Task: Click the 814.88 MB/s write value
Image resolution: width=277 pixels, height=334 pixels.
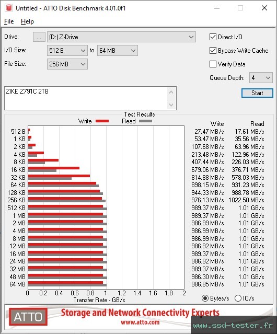Action: (207, 177)
